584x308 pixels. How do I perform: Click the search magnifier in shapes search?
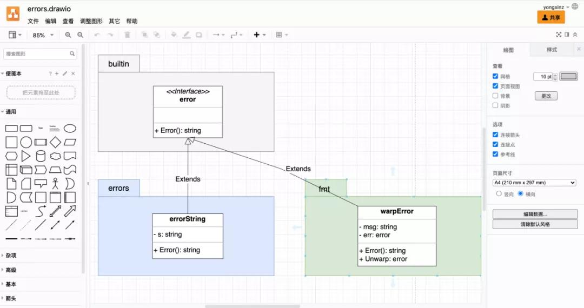[72, 53]
